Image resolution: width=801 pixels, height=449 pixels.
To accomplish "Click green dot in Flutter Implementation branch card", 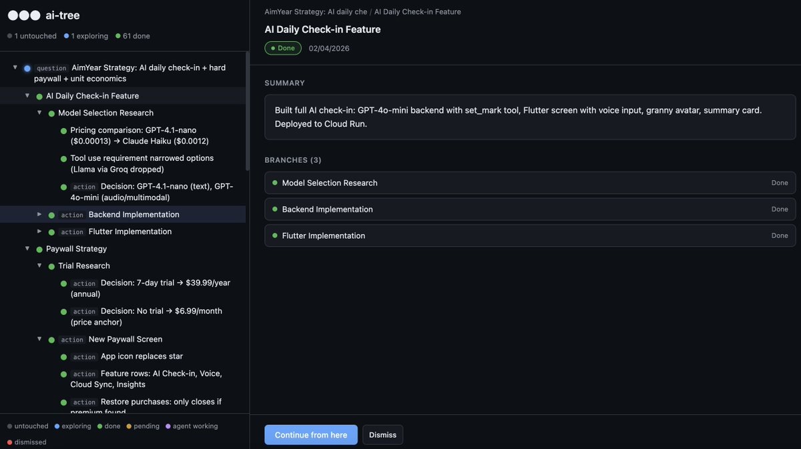I will (x=274, y=236).
